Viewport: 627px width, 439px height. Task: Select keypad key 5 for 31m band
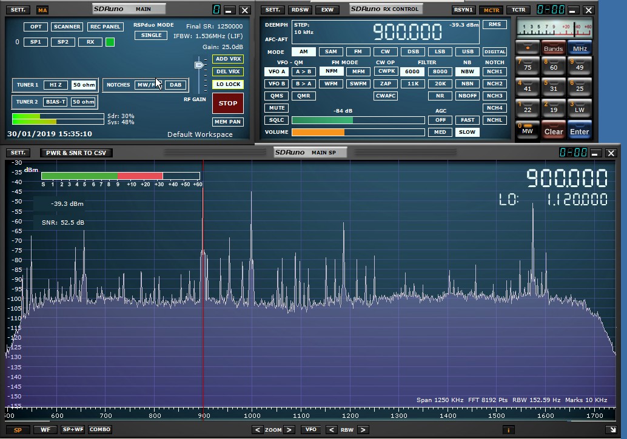click(x=554, y=86)
